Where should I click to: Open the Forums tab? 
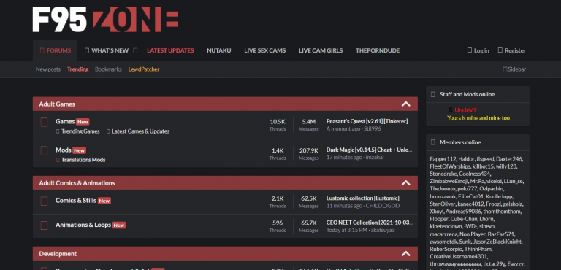[56, 50]
